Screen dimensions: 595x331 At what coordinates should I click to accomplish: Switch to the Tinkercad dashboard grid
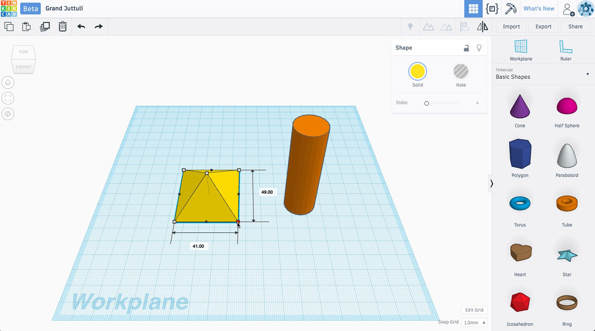(x=473, y=8)
